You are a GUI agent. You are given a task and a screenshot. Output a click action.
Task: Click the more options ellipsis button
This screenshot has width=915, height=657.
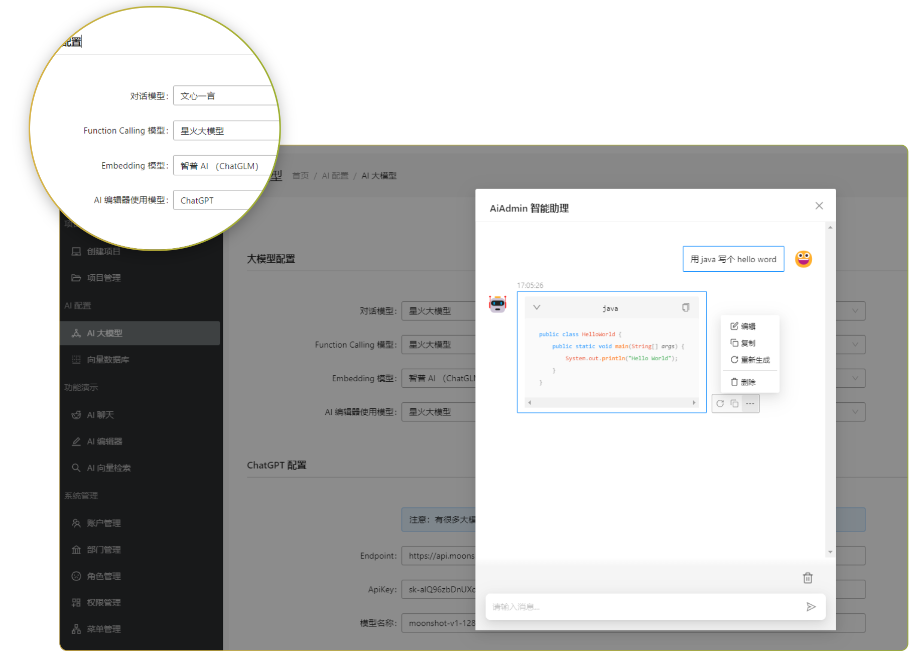[750, 403]
